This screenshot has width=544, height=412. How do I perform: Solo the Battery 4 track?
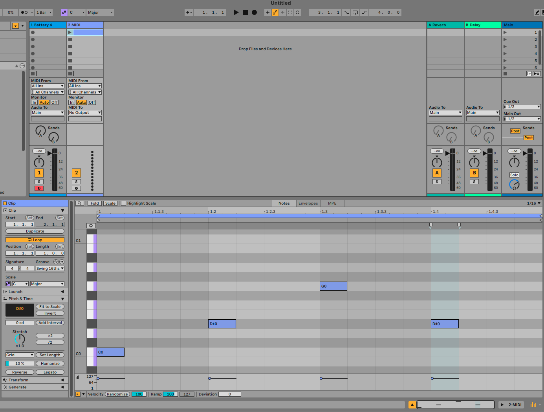pos(39,182)
